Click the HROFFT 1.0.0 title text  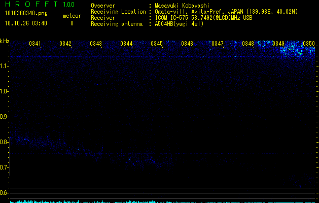click(x=40, y=4)
